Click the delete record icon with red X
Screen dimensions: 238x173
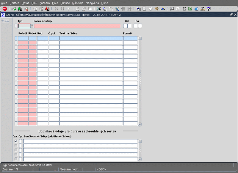[26, 9]
